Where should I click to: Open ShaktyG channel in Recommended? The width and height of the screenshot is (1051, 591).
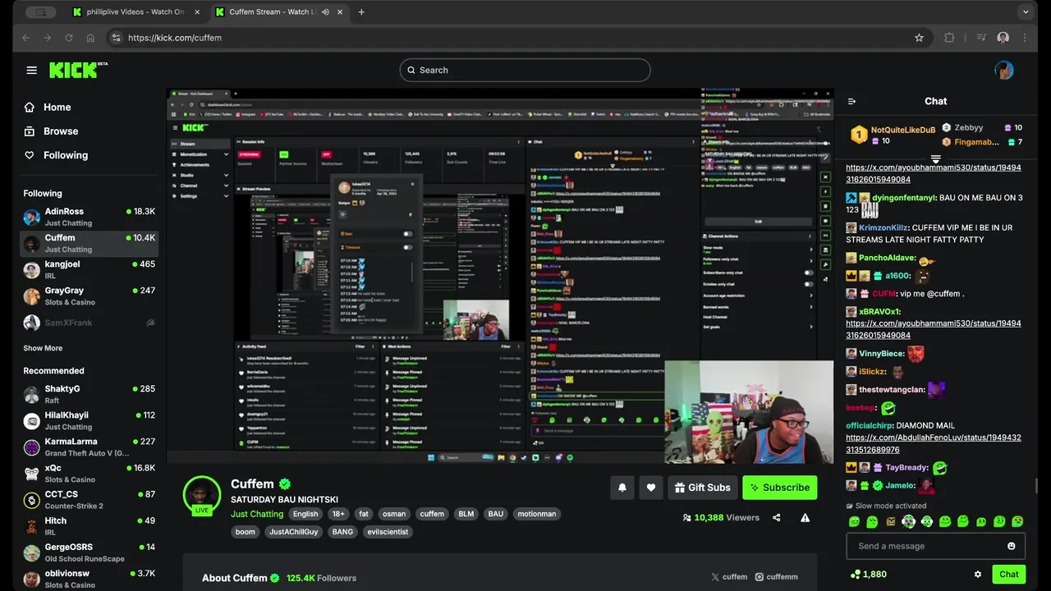pyautogui.click(x=89, y=394)
